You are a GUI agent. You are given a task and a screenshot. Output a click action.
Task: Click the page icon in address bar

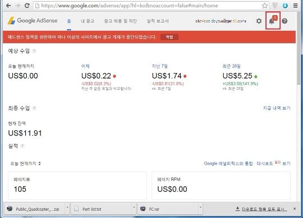coord(37,6)
